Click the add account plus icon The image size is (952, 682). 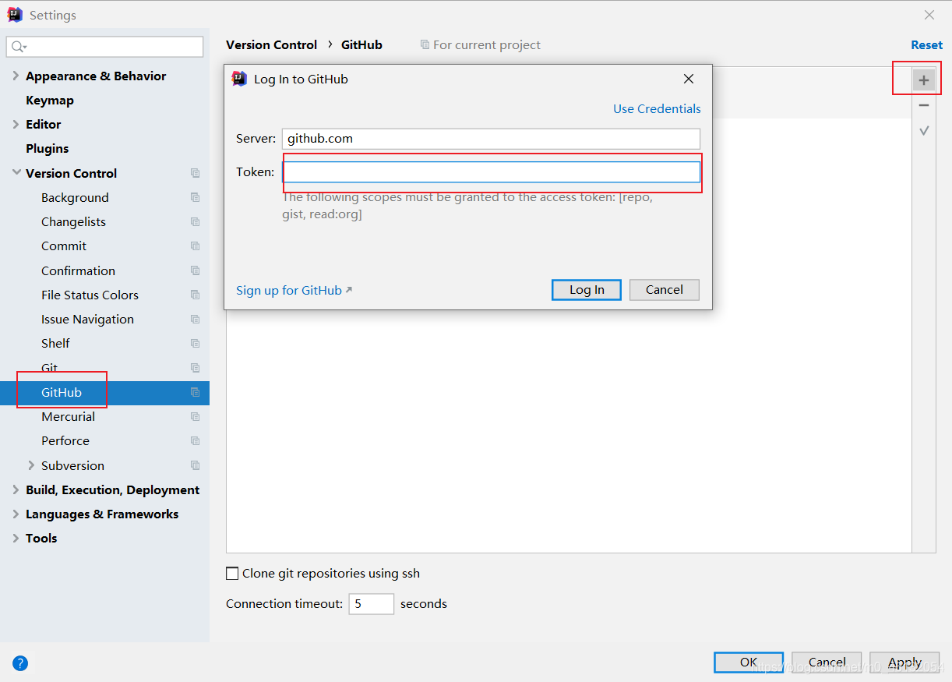click(x=924, y=80)
